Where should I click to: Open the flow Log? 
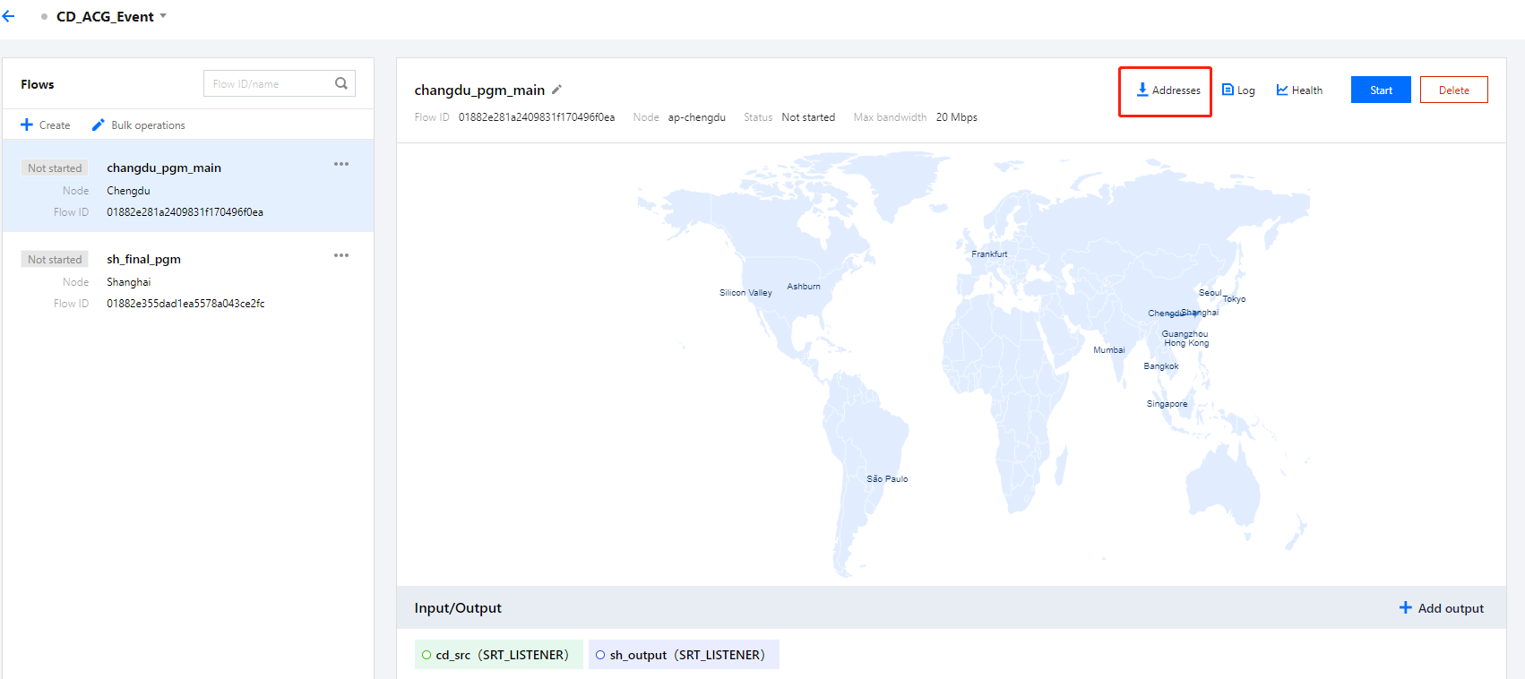pos(1238,90)
